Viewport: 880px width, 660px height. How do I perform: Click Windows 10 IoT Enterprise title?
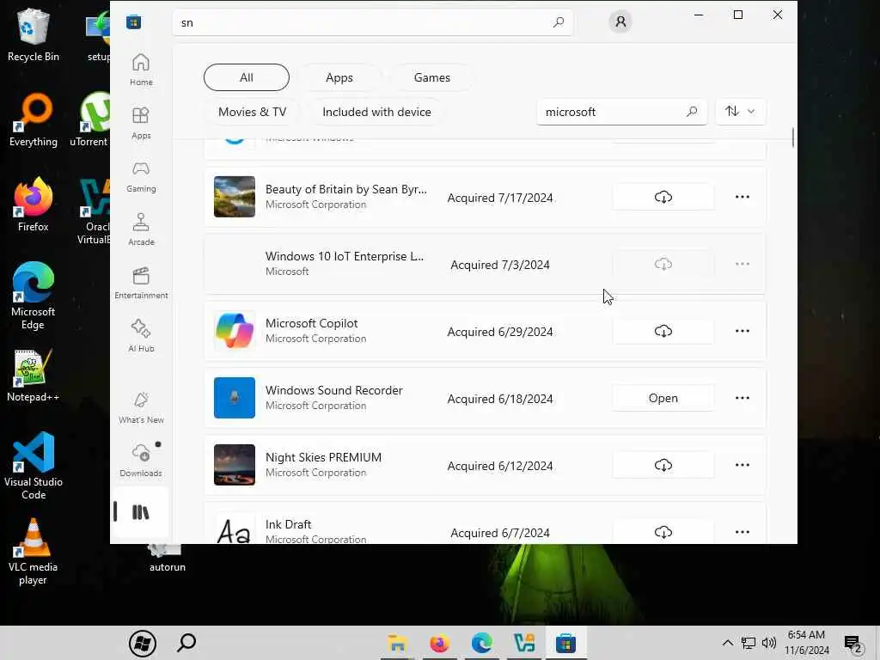pos(345,256)
